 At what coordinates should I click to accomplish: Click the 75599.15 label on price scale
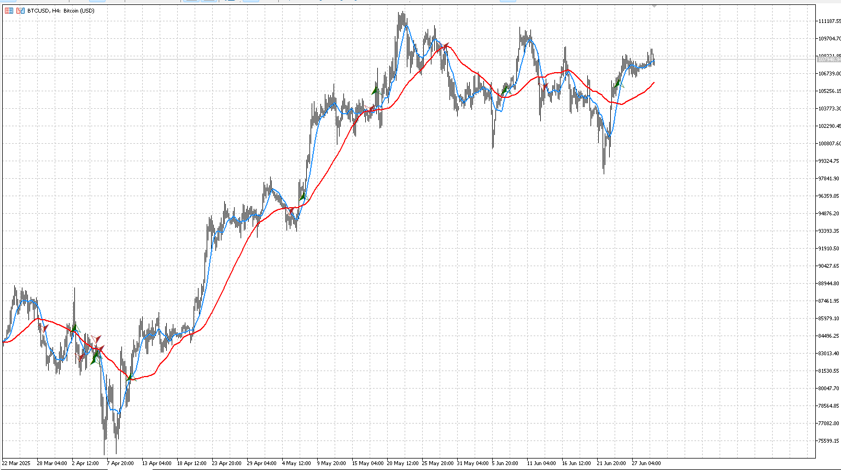[828, 441]
